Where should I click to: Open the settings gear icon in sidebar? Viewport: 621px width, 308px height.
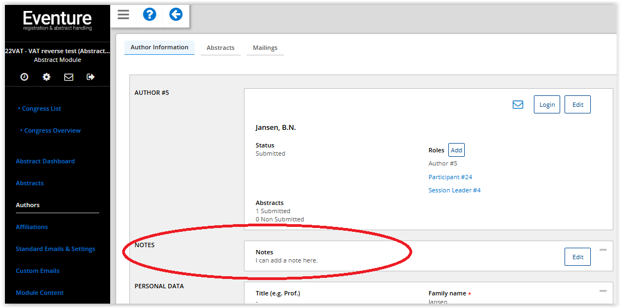click(x=47, y=77)
